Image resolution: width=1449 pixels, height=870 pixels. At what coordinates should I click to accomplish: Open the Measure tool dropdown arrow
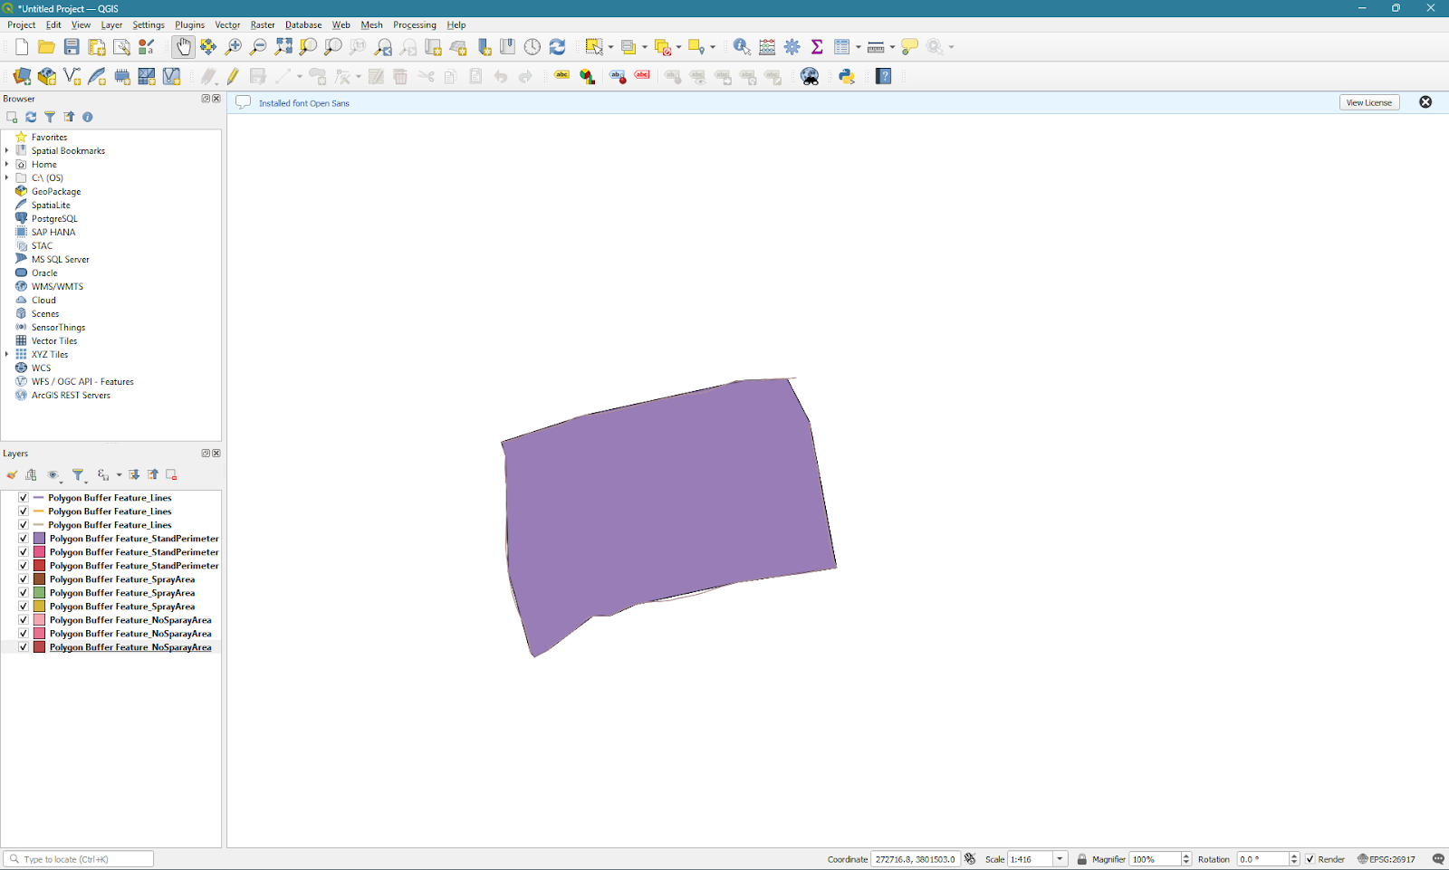[x=892, y=47]
